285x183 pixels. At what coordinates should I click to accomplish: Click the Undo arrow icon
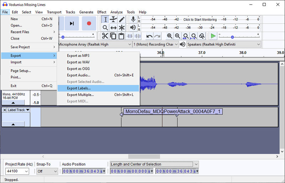tap(149, 36)
